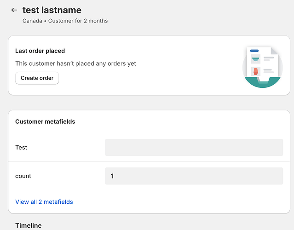Click the Customer metafields heading
The image size is (294, 230).
pos(45,122)
